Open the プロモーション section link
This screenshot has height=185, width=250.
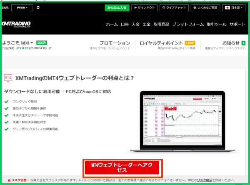pos(115,43)
